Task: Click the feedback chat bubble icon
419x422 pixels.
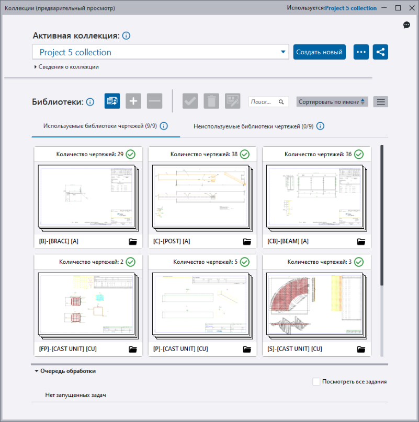Action: coord(406,25)
